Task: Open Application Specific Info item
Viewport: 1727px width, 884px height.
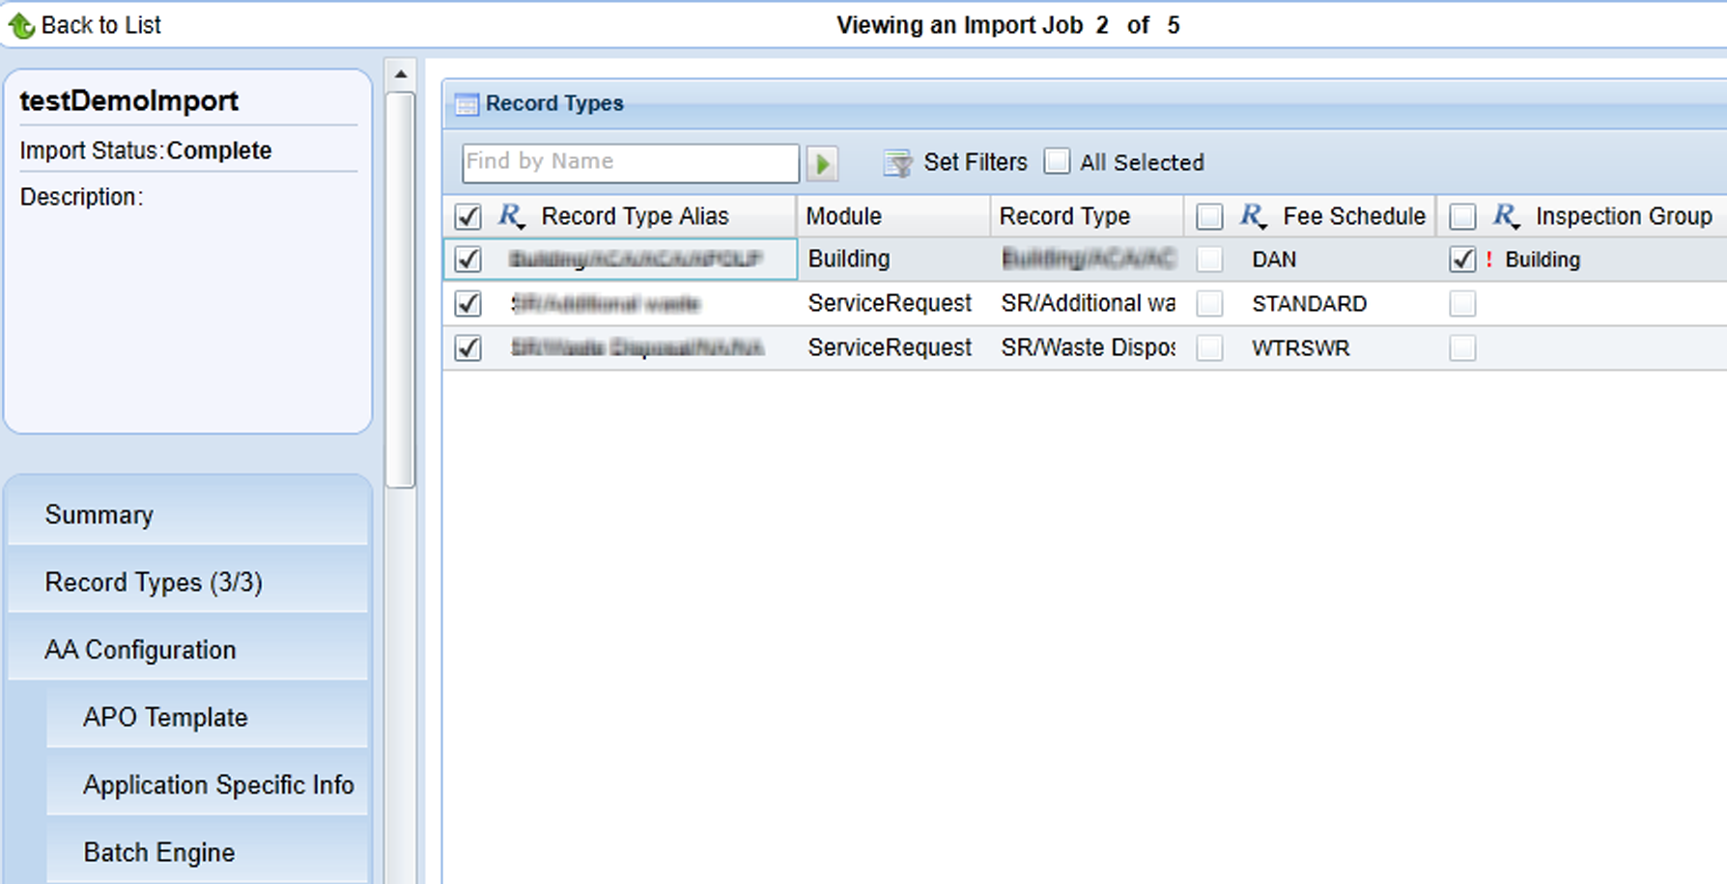Action: click(x=218, y=785)
